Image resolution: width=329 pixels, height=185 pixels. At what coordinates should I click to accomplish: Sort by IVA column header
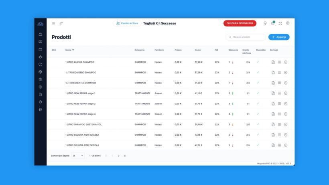217,50
